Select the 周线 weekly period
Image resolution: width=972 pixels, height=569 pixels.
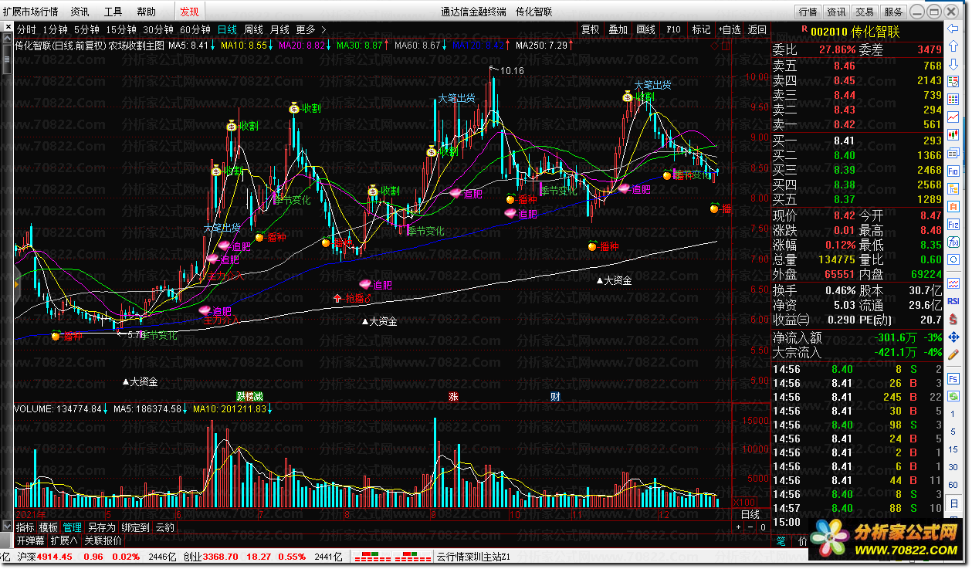(x=253, y=29)
